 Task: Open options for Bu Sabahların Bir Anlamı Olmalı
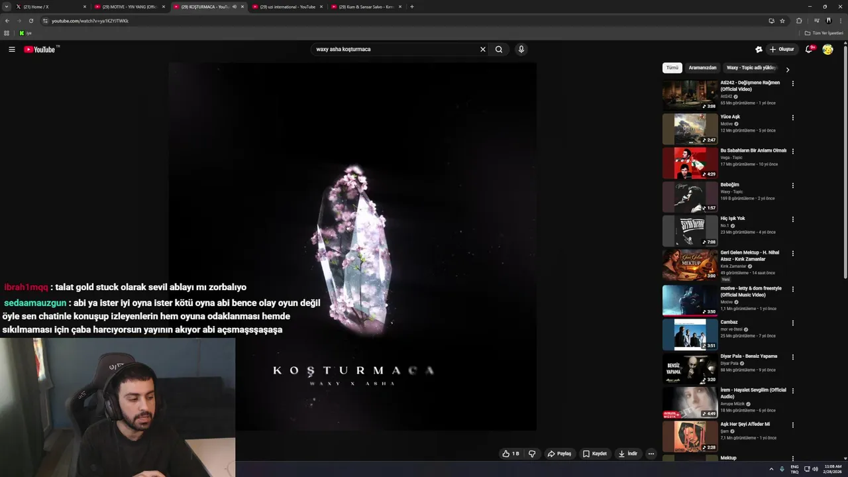point(792,151)
